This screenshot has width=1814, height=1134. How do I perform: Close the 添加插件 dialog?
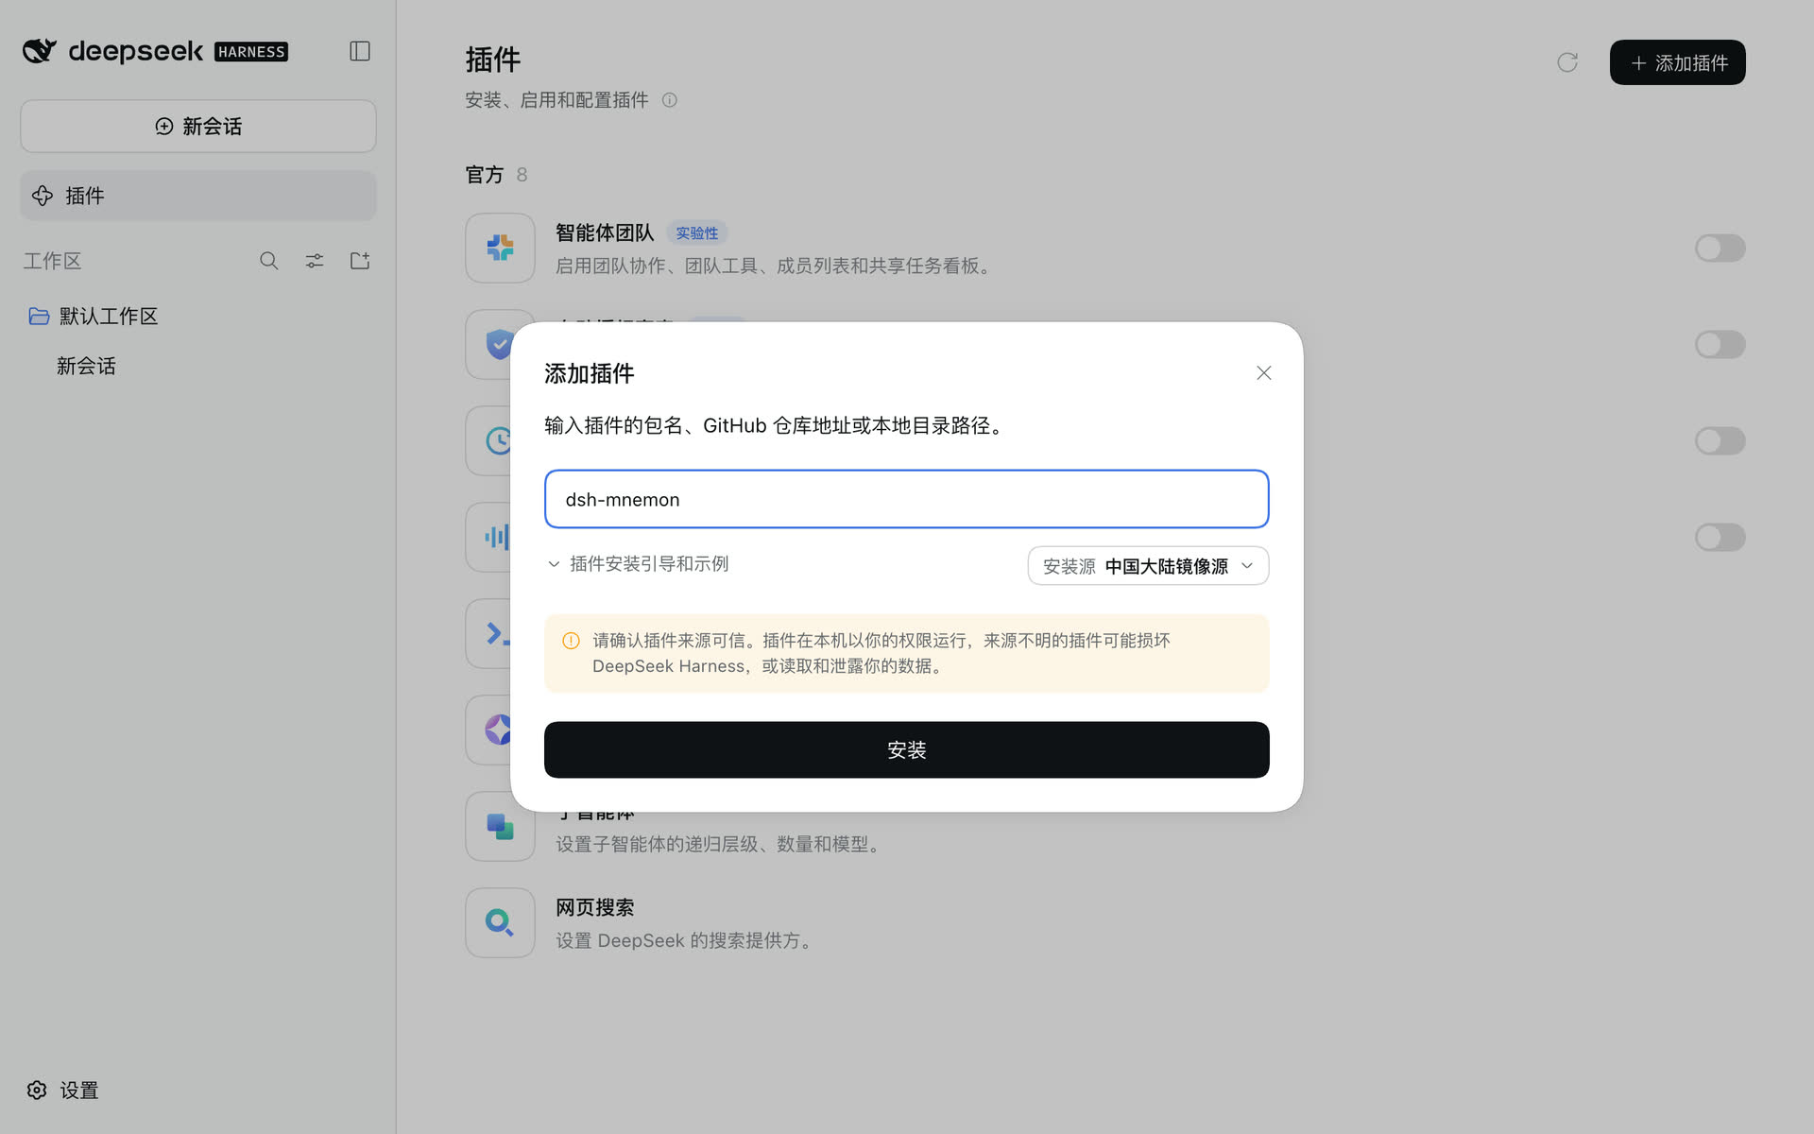1264,373
